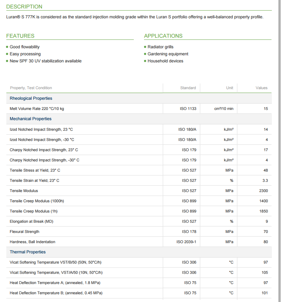Image resolution: width=281 pixels, height=302 pixels.
Task: Click the creep modulus value 1400
Action: [263, 201]
